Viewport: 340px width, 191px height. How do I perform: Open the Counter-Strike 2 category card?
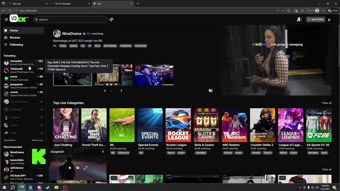coord(262,125)
